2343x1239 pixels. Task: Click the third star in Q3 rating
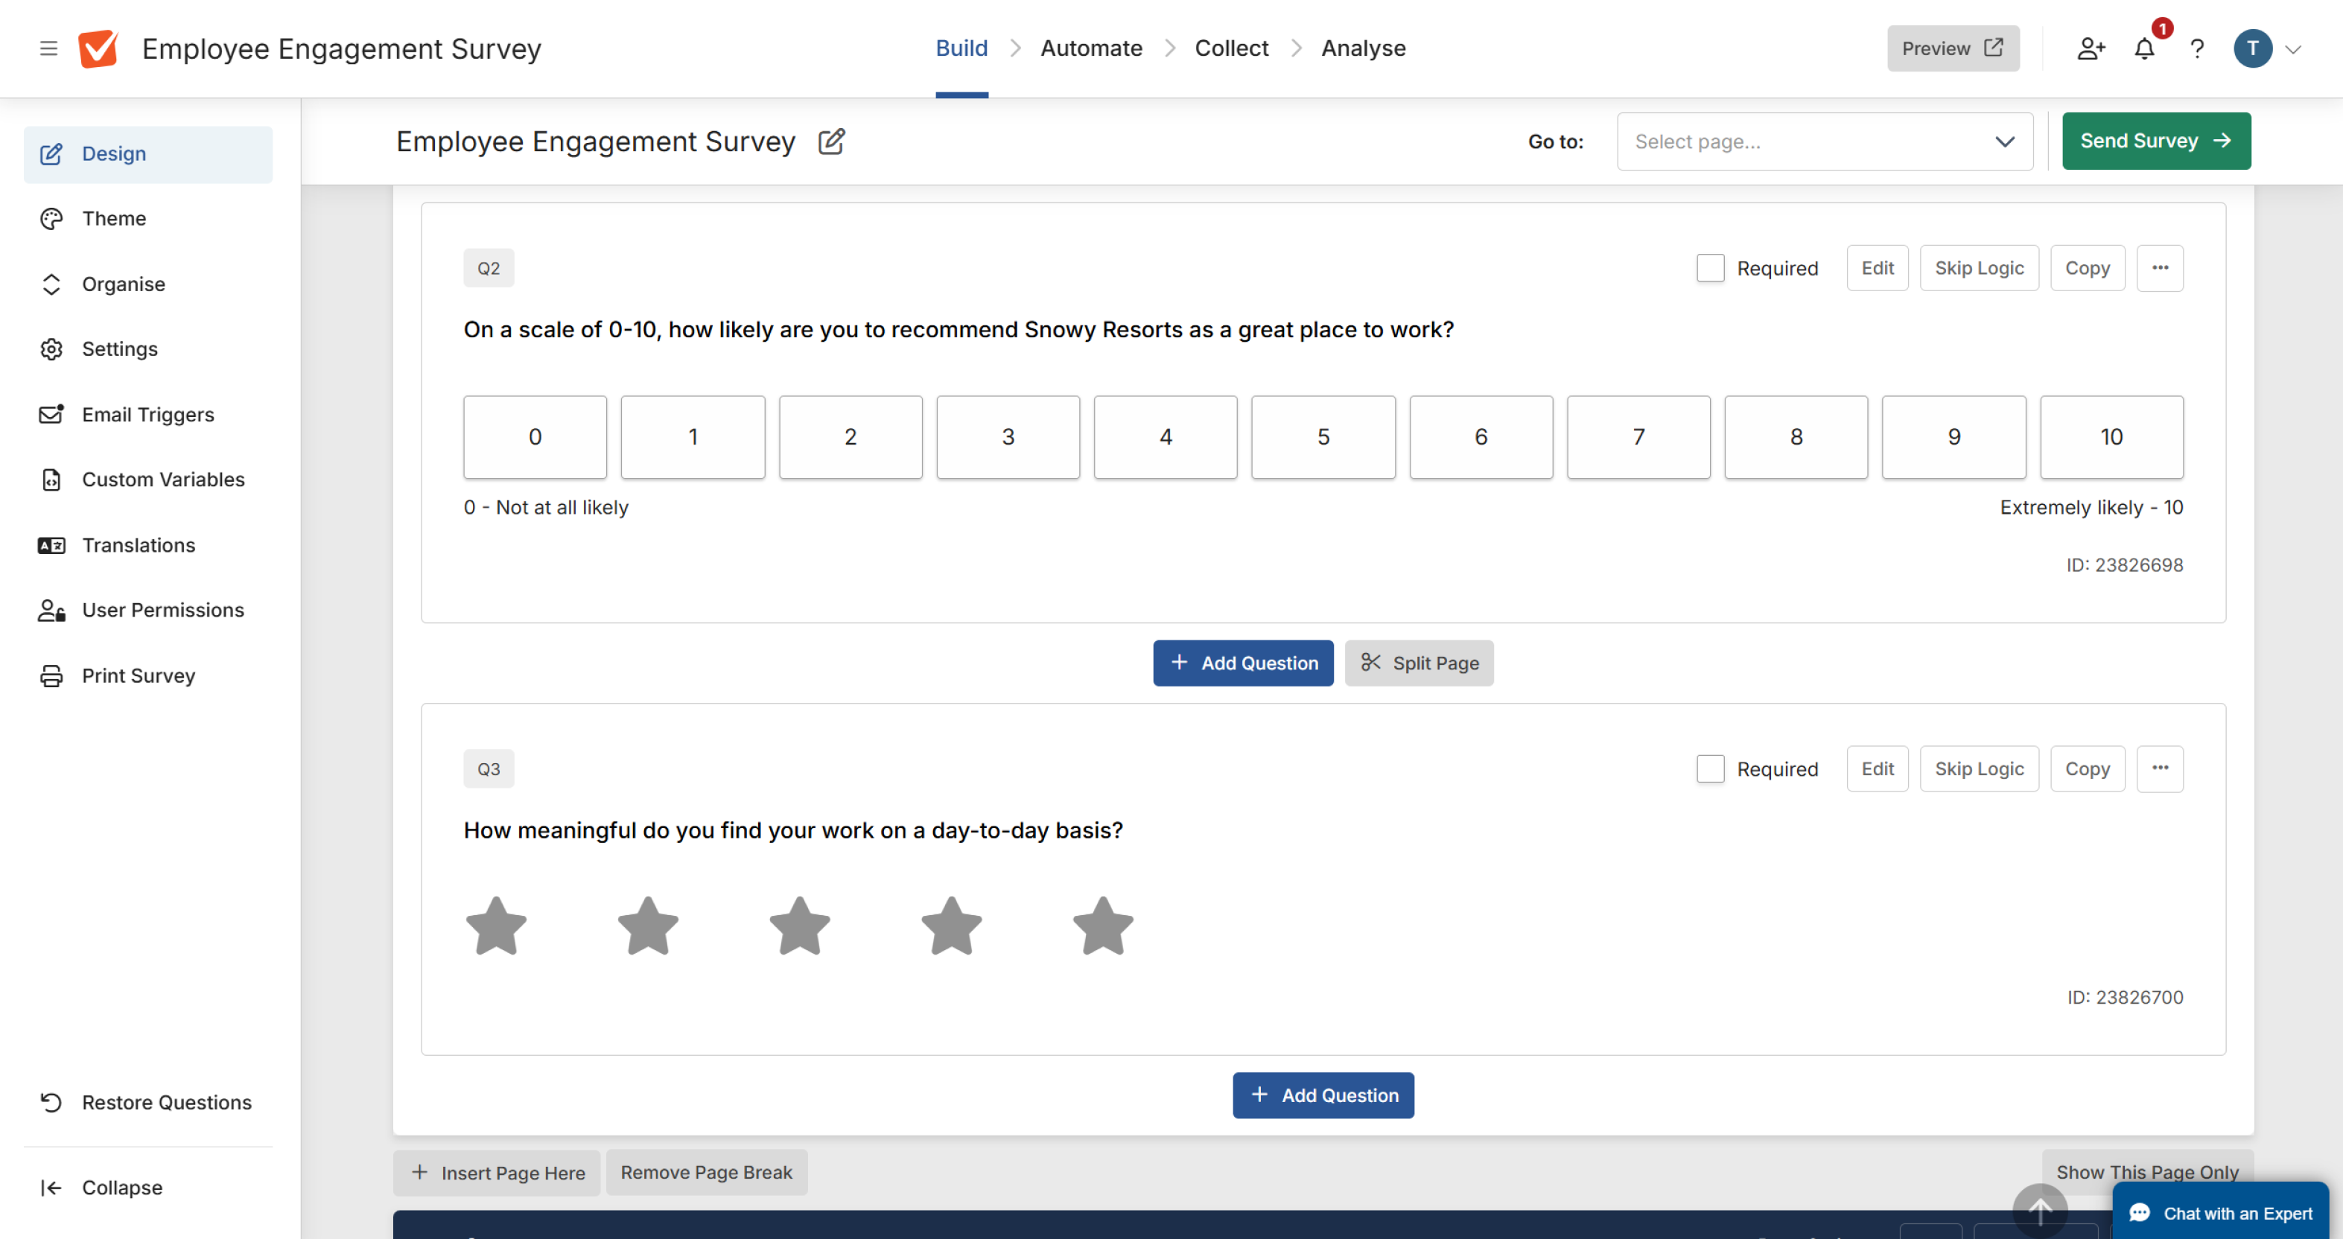coord(799,926)
